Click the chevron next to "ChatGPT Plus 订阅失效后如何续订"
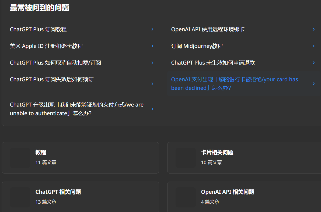Image resolution: width=321 pixels, height=212 pixels. coord(152,84)
